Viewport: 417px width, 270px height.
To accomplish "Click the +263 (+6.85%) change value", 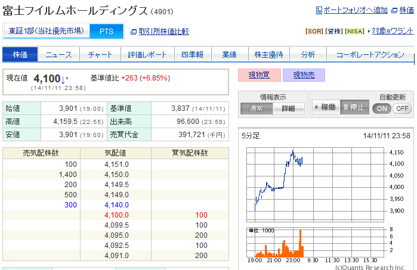I will pyautogui.click(x=146, y=78).
